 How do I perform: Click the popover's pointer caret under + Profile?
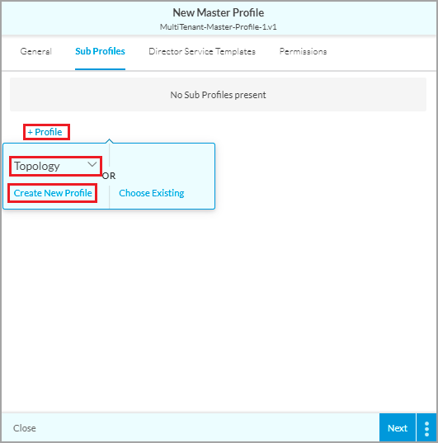point(110,141)
